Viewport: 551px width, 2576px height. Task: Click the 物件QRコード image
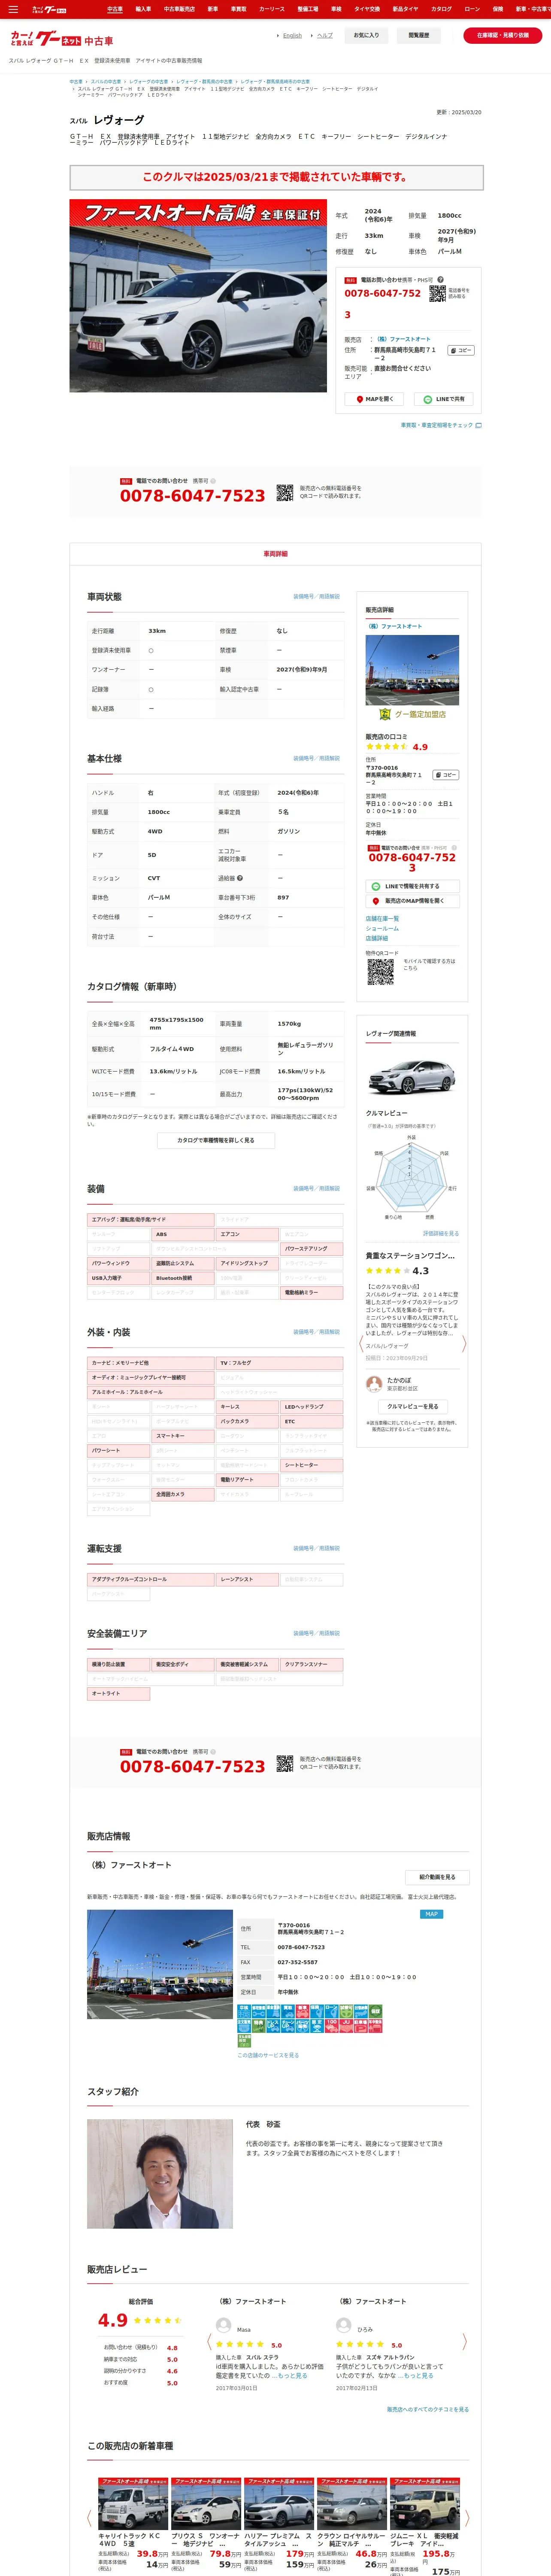pos(380,972)
